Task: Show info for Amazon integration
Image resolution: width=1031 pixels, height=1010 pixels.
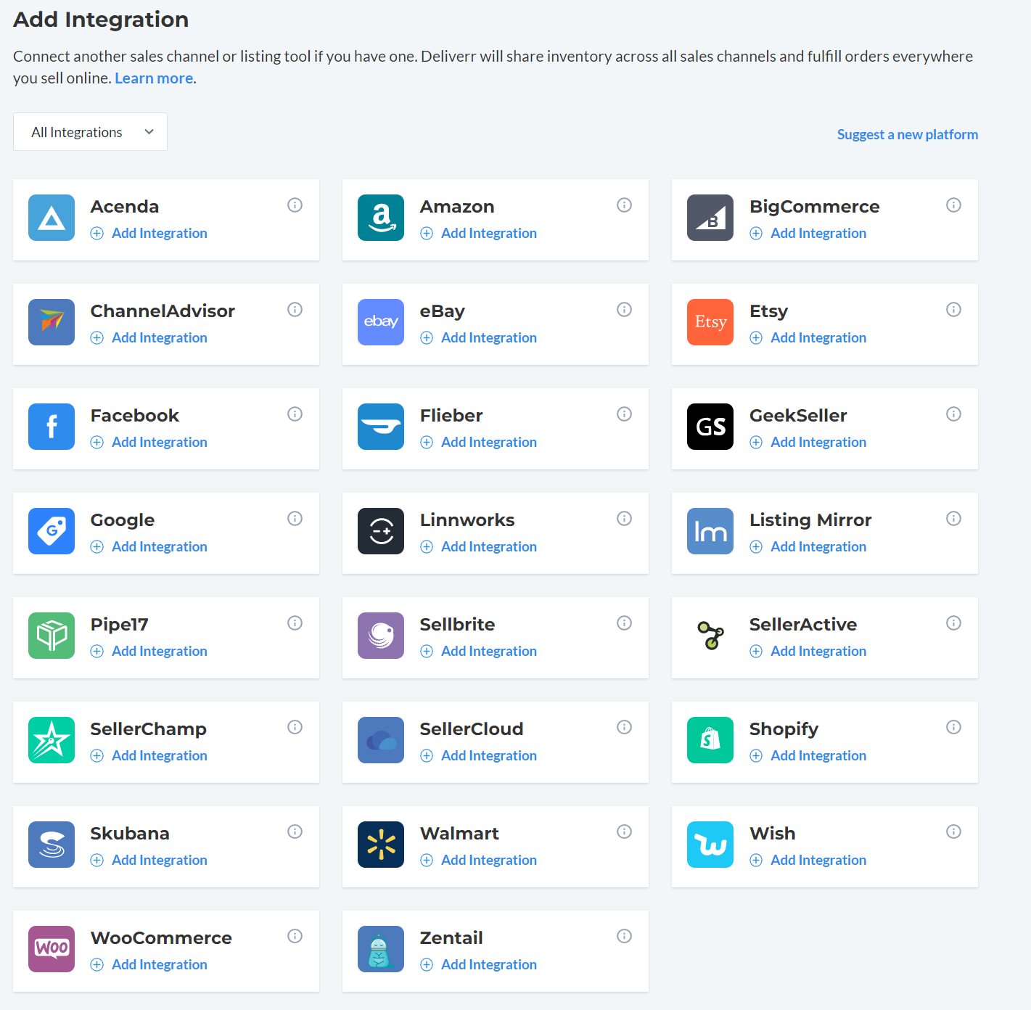Action: pos(624,205)
